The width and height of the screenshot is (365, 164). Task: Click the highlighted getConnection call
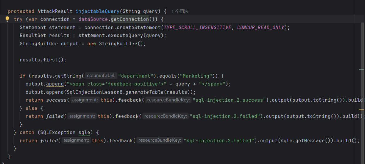pyautogui.click(x=130, y=19)
